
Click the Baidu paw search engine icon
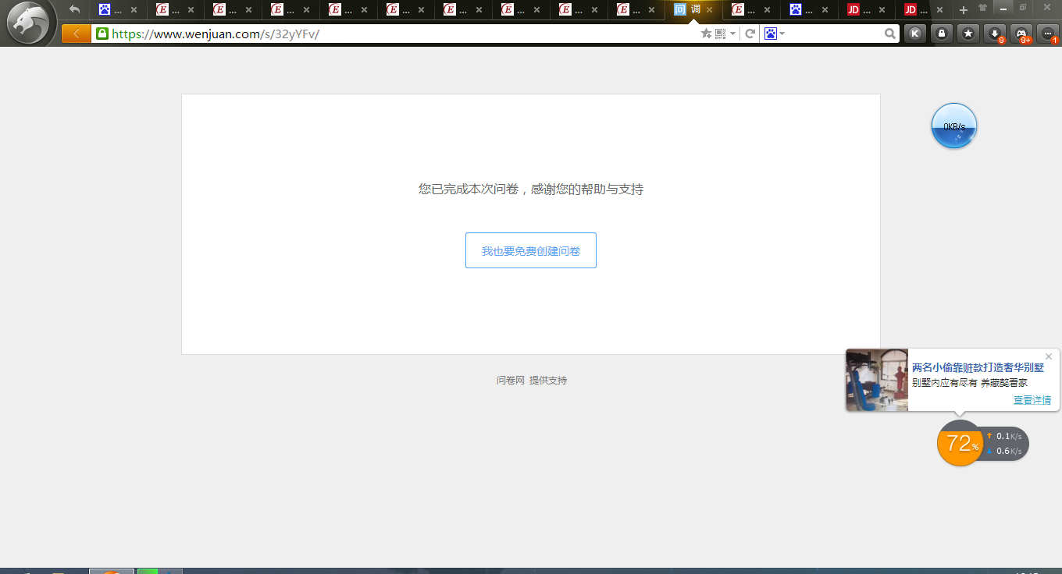tap(771, 34)
